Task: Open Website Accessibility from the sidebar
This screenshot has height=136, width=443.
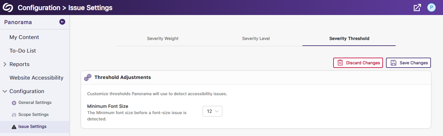Action: click(x=36, y=78)
